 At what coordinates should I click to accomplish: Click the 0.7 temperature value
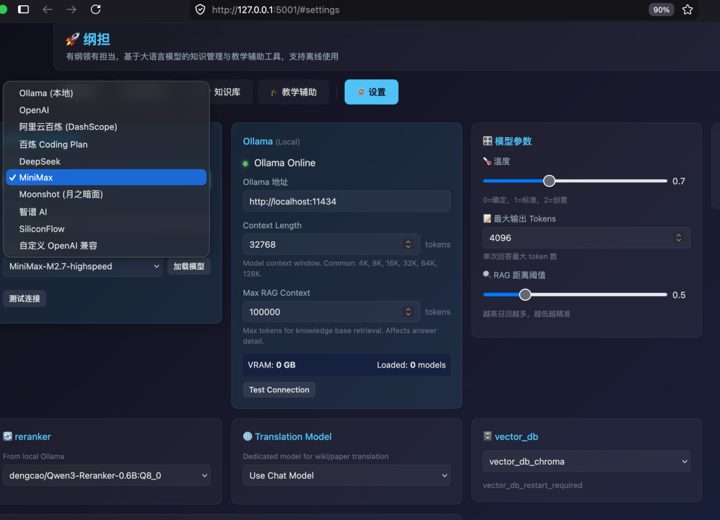click(x=679, y=181)
